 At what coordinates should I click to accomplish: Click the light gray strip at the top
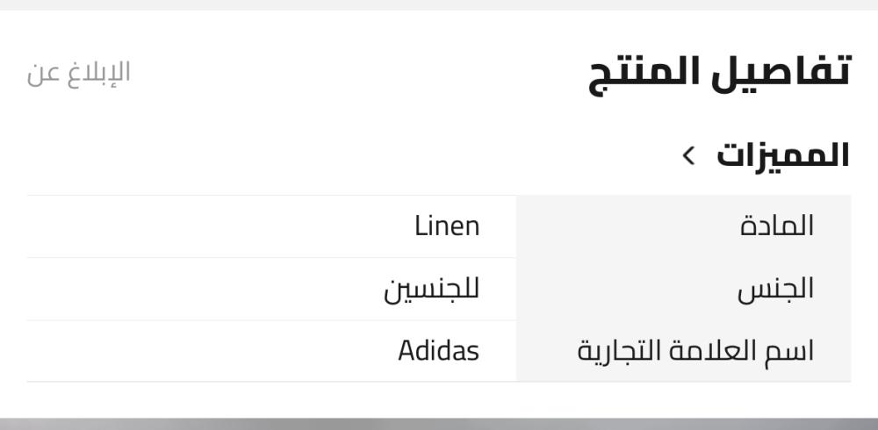[439, 5]
